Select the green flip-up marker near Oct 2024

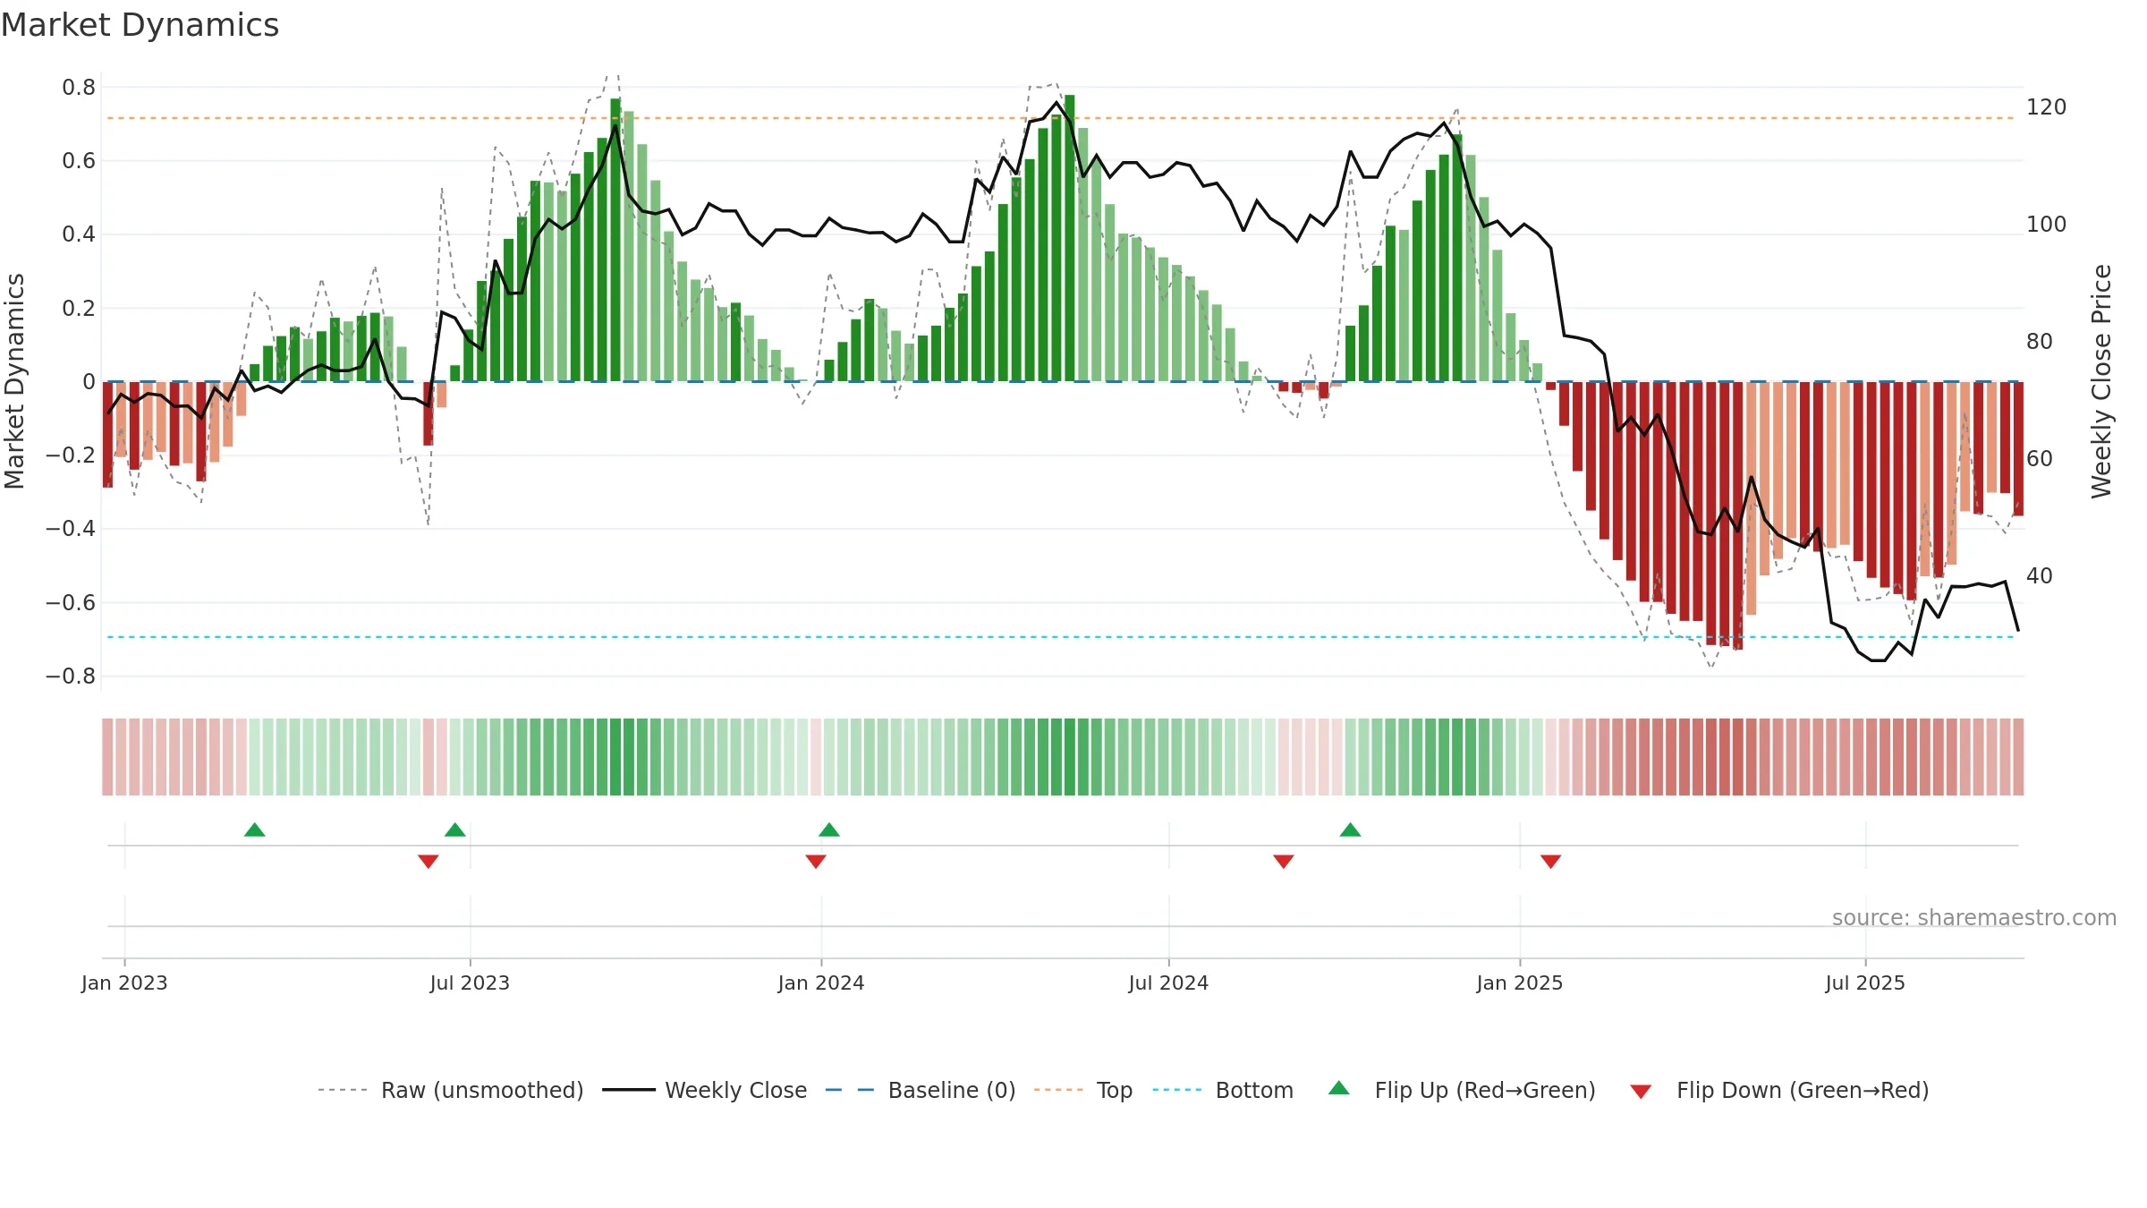click(x=1351, y=829)
